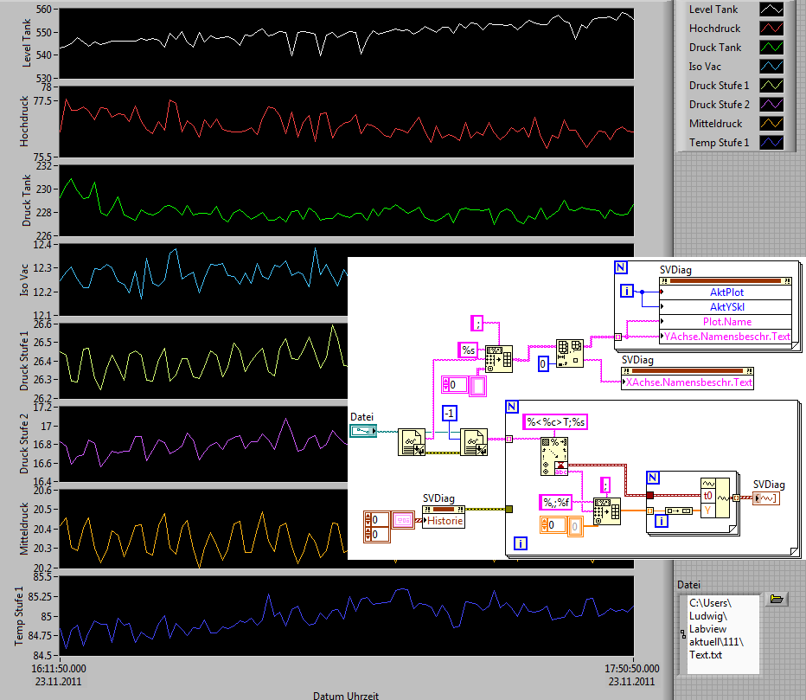The image size is (806, 700).
Task: Select the upper loop N count terminal
Action: pos(621,267)
